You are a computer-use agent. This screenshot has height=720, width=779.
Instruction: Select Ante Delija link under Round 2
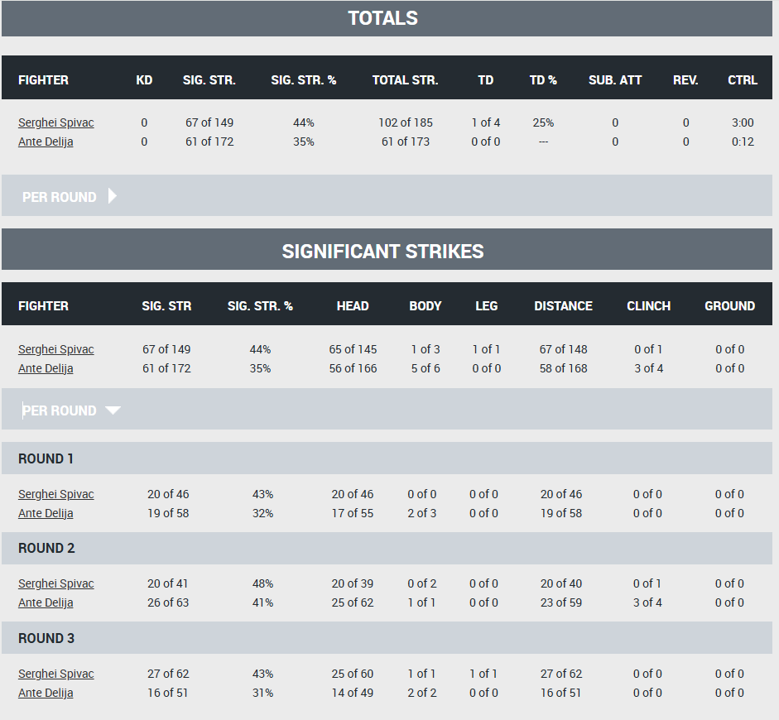tap(46, 602)
